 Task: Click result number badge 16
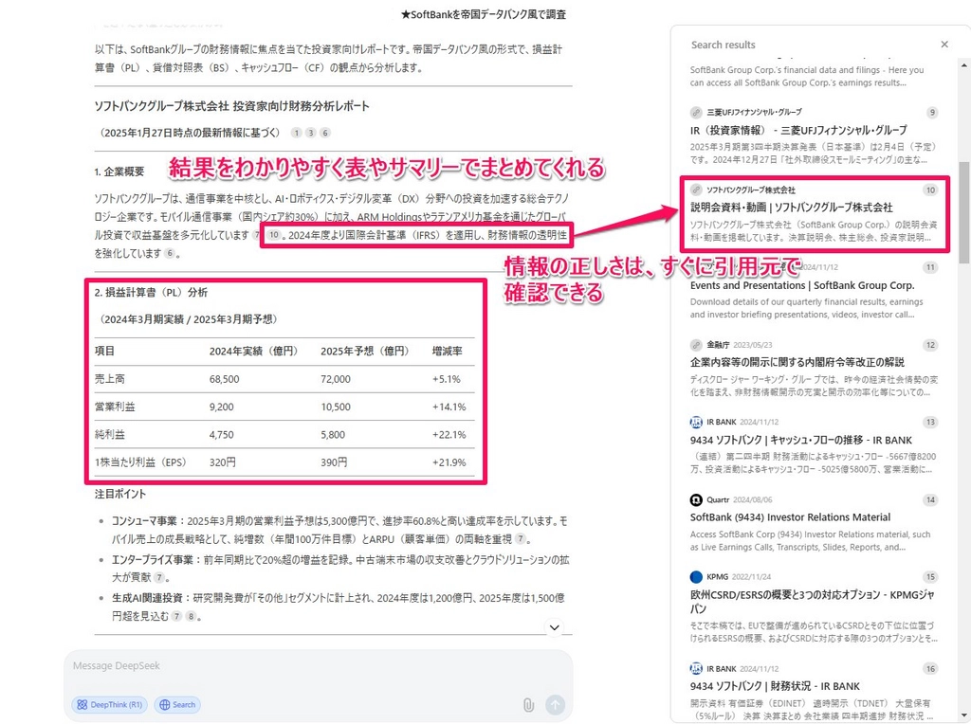[930, 669]
